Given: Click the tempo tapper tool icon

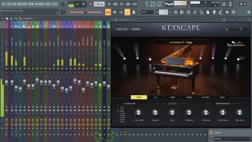Looking at the screenshot, I should click(x=220, y=12).
